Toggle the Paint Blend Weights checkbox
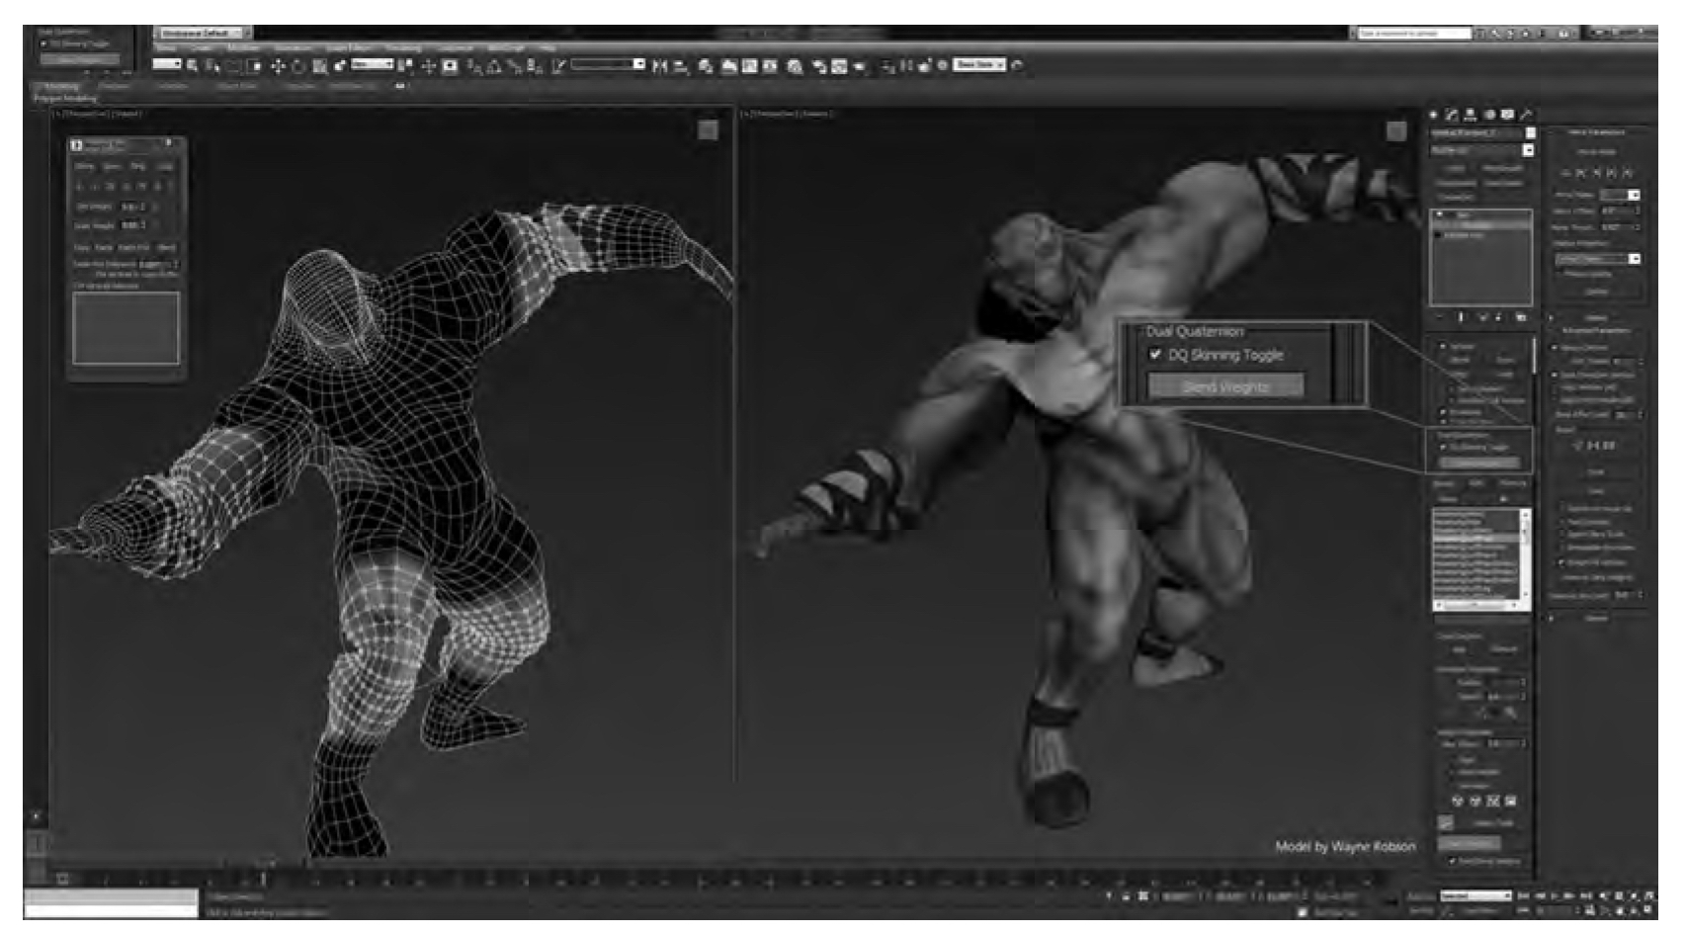Viewport: 1686px width, 934px height. pyautogui.click(x=1452, y=861)
